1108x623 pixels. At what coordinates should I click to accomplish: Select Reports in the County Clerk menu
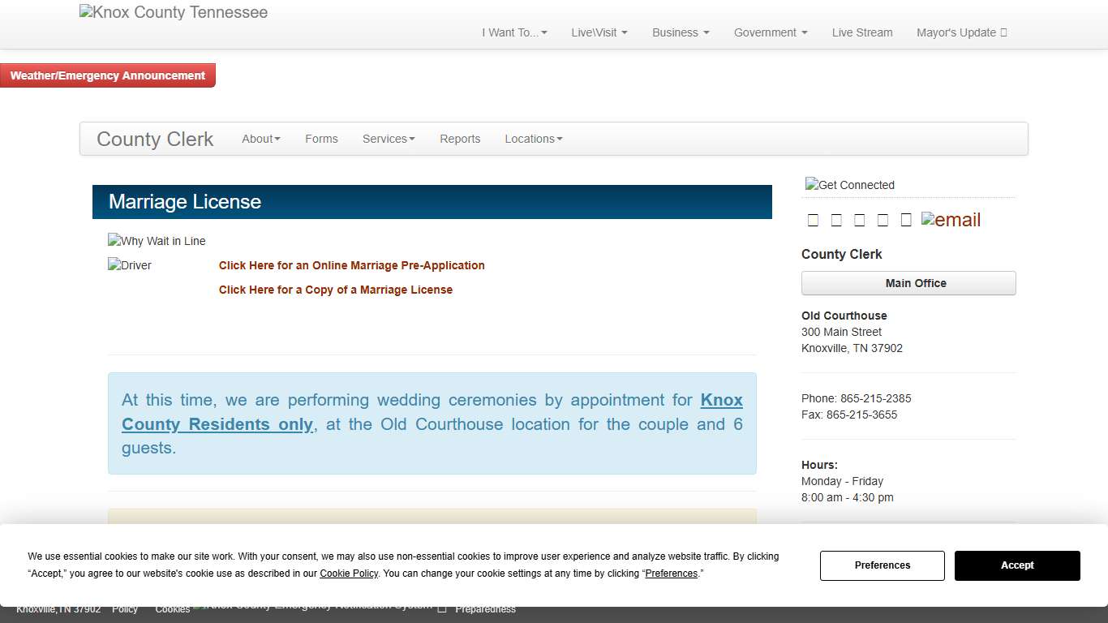click(x=460, y=139)
